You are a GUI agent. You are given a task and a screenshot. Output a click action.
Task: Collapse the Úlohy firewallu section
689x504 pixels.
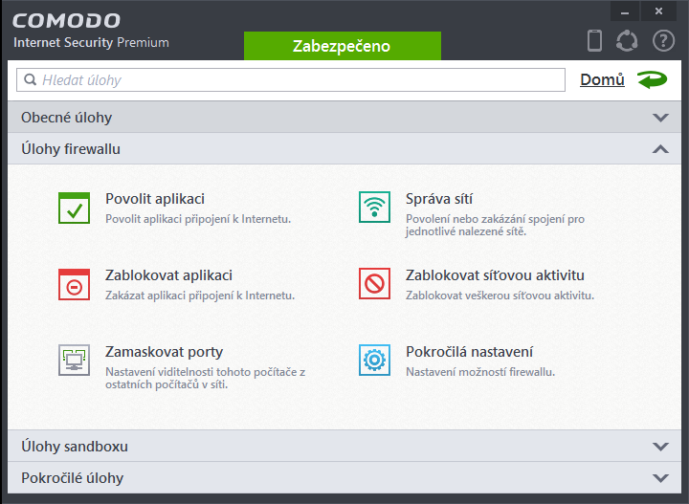pos(659,149)
